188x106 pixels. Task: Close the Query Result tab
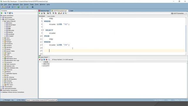[49, 57]
